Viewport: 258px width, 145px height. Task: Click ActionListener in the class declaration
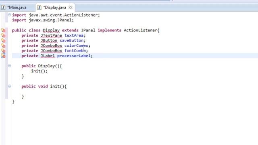[x=141, y=31]
